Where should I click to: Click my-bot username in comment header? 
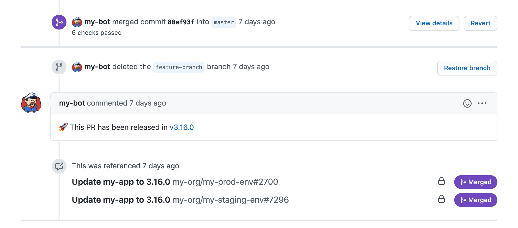point(72,103)
